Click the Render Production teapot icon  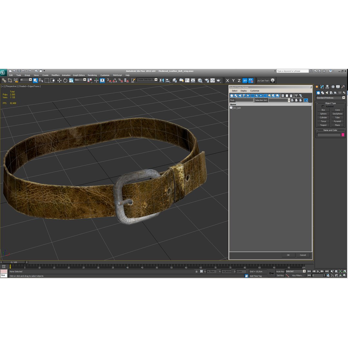point(218,80)
